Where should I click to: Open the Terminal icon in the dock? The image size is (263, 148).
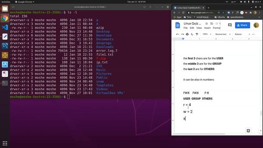(x=5, y=83)
